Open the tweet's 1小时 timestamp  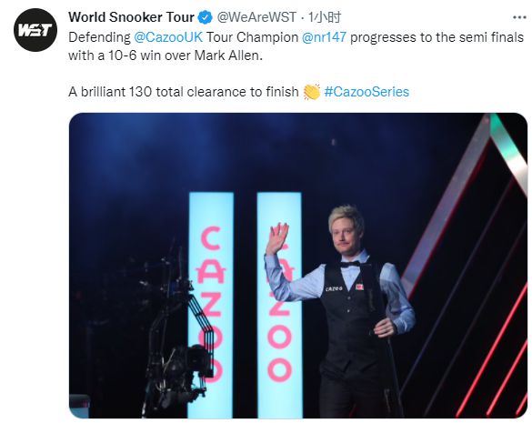click(x=325, y=17)
